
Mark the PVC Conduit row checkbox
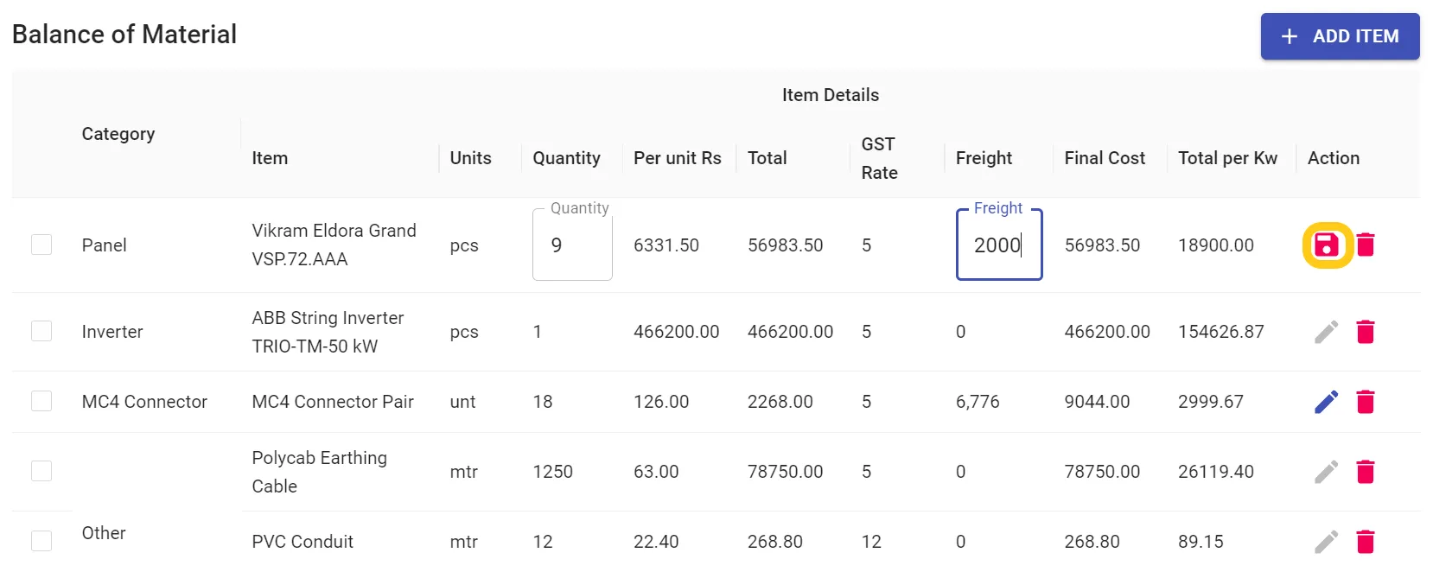tap(41, 542)
